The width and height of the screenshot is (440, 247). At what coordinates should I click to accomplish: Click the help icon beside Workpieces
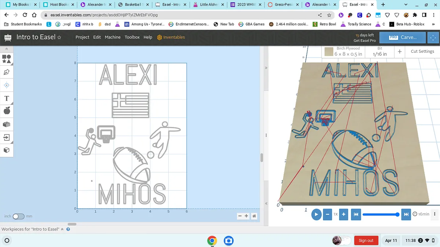[68, 229]
